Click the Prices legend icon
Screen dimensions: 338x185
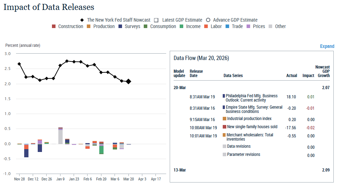(x=249, y=26)
